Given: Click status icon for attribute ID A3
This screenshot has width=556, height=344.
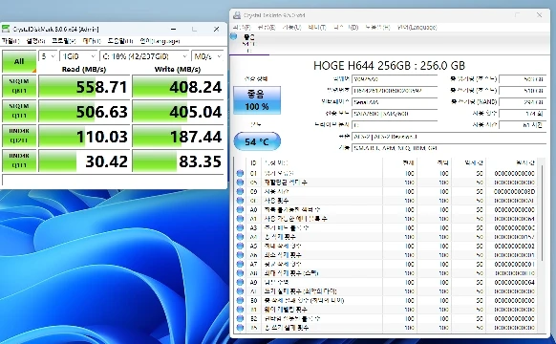Looking at the screenshot, I should coord(240,227).
